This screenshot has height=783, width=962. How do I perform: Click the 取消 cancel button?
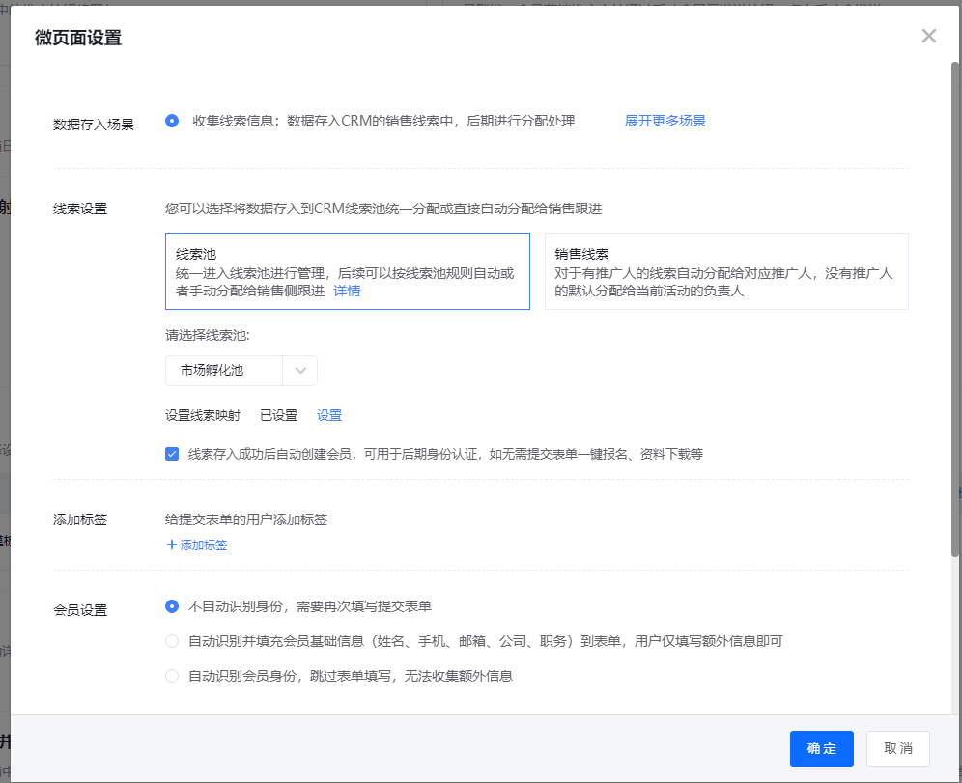click(898, 748)
